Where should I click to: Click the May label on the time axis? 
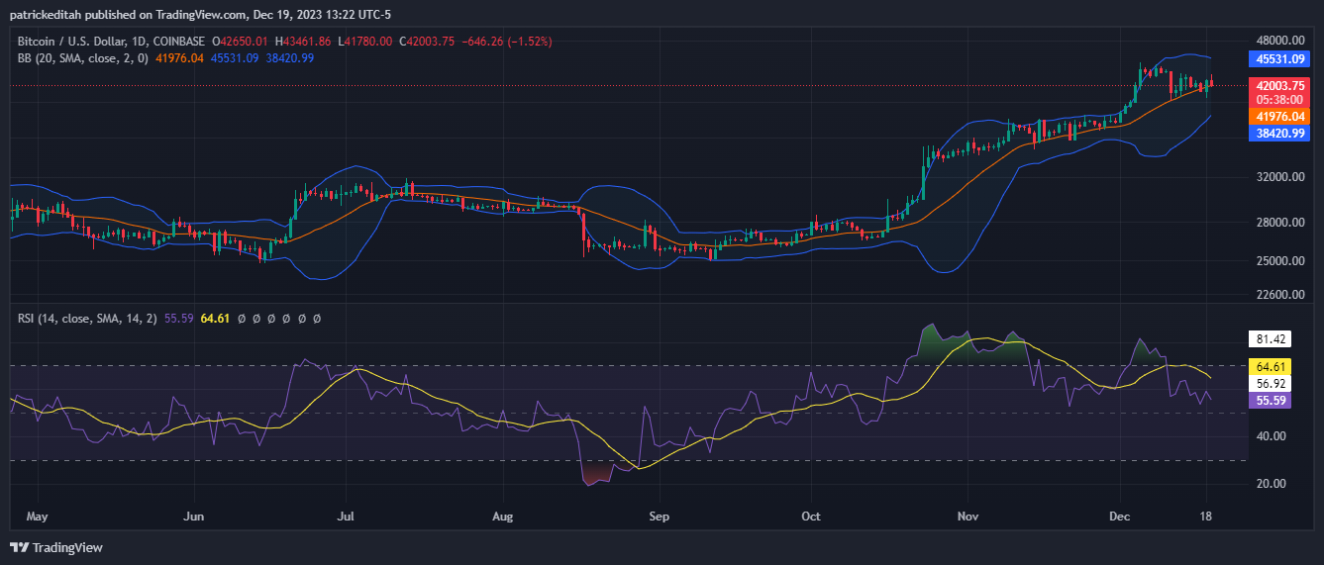(37, 517)
